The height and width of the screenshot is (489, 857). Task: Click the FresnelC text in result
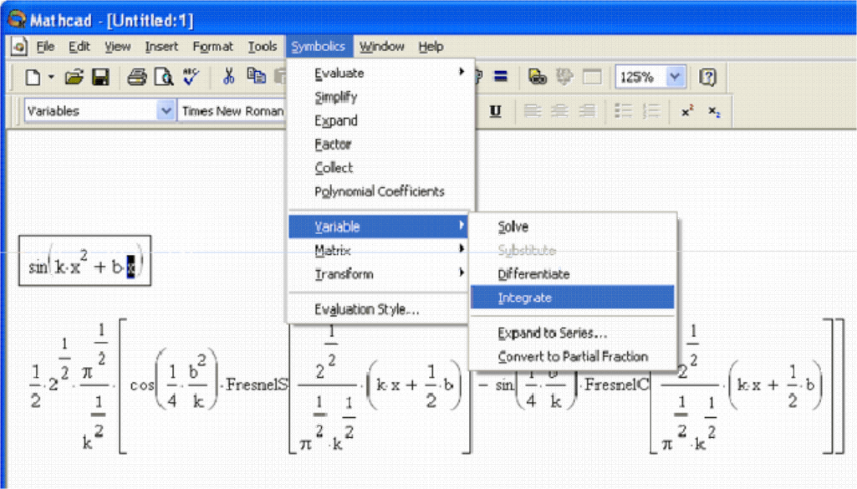tap(616, 385)
